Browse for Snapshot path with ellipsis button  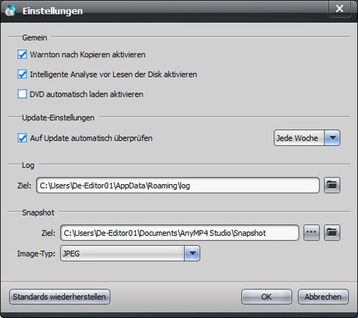pos(311,233)
